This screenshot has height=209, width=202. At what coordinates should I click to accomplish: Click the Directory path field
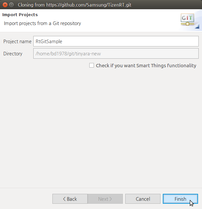(116, 53)
